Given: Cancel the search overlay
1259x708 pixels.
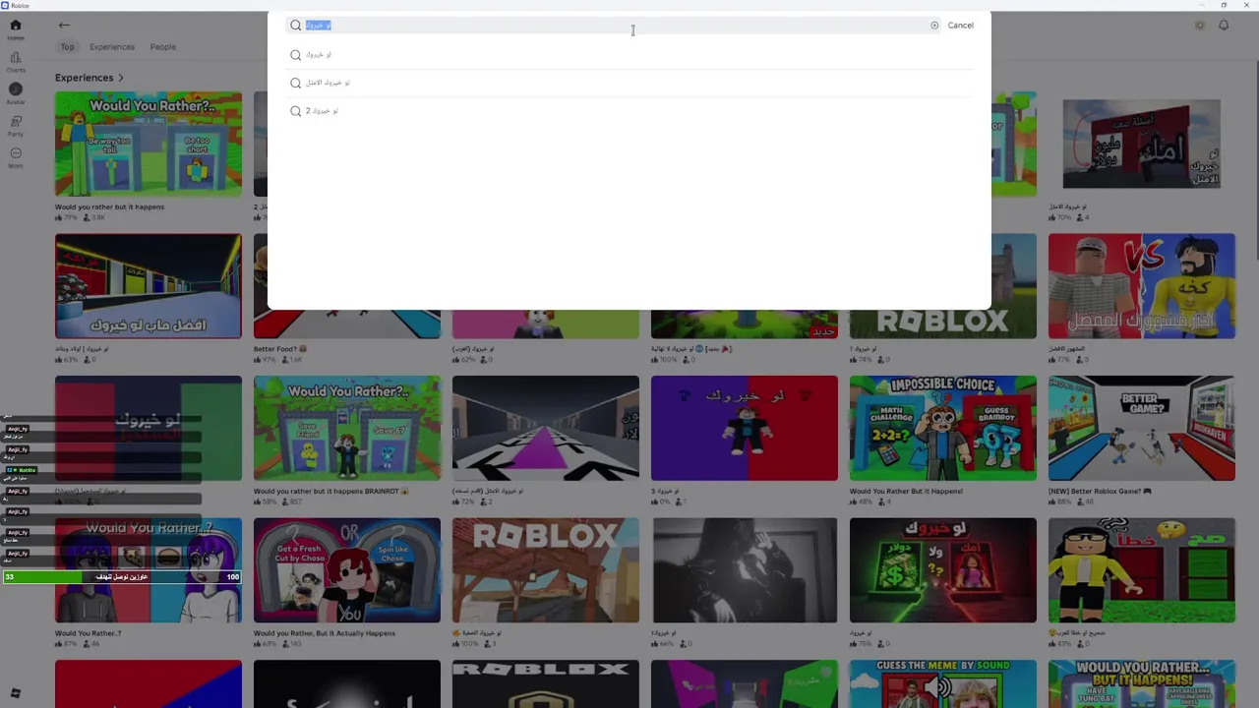Looking at the screenshot, I should point(961,26).
